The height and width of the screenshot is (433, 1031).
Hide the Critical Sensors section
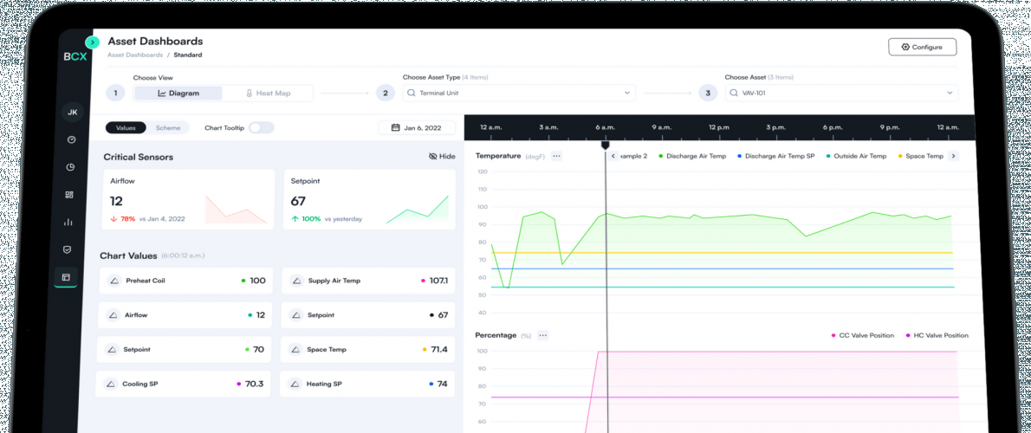click(442, 157)
